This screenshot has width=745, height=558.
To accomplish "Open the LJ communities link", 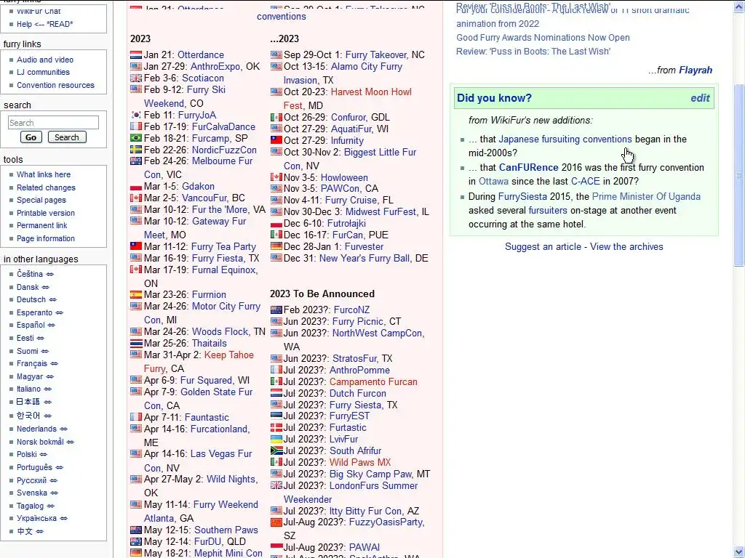I will [x=43, y=72].
